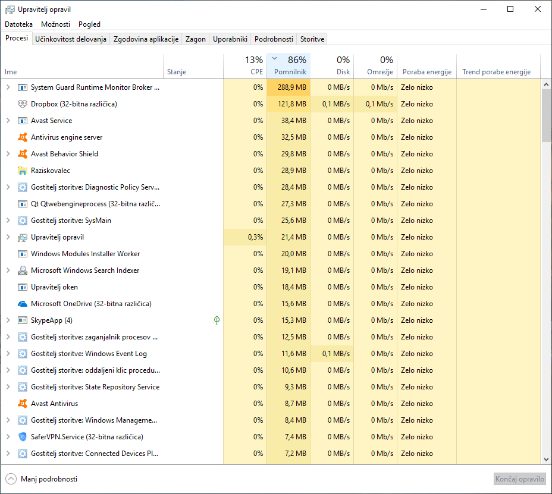Open the Datoteka menu

coord(18,24)
